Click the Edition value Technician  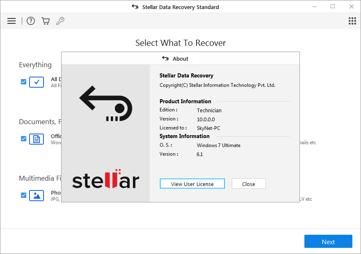209,111
